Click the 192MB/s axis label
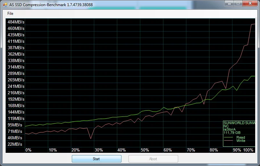 [x=16, y=99]
